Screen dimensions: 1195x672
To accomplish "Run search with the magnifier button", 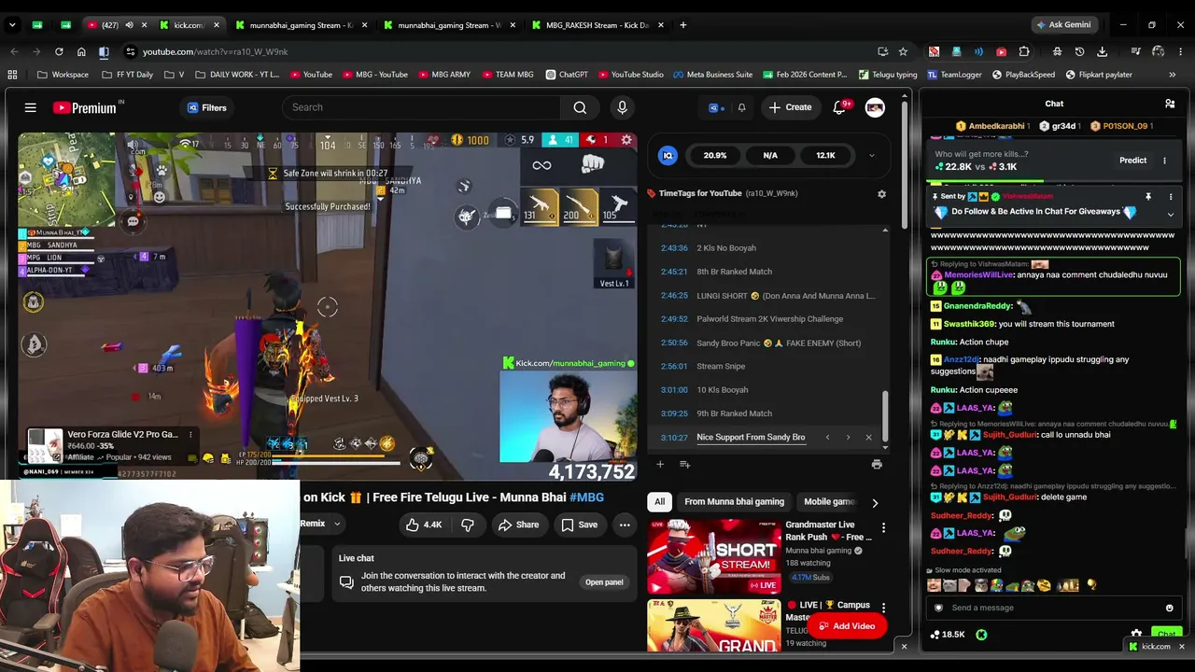I will pos(580,107).
